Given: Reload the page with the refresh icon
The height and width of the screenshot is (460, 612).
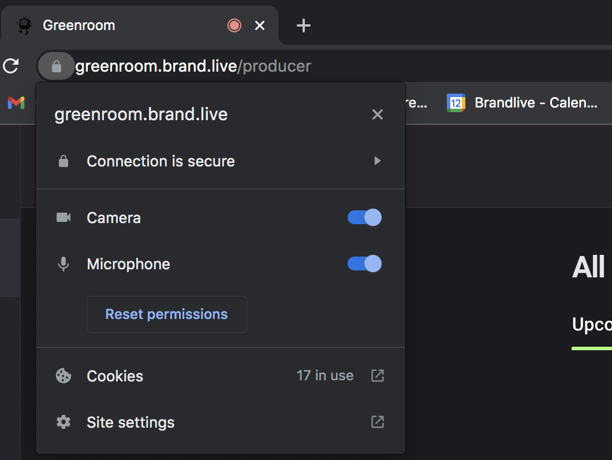Looking at the screenshot, I should (11, 66).
